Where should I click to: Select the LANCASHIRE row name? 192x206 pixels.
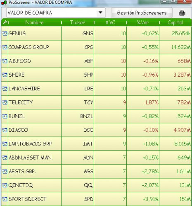24,89
